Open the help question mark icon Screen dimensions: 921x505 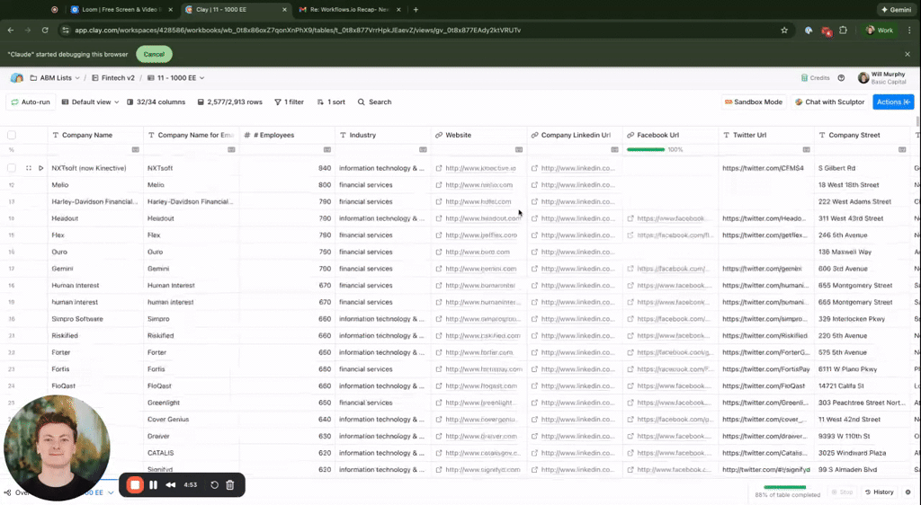click(x=841, y=78)
